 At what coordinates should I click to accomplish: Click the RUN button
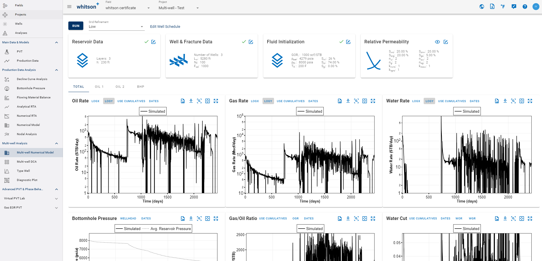(76, 26)
